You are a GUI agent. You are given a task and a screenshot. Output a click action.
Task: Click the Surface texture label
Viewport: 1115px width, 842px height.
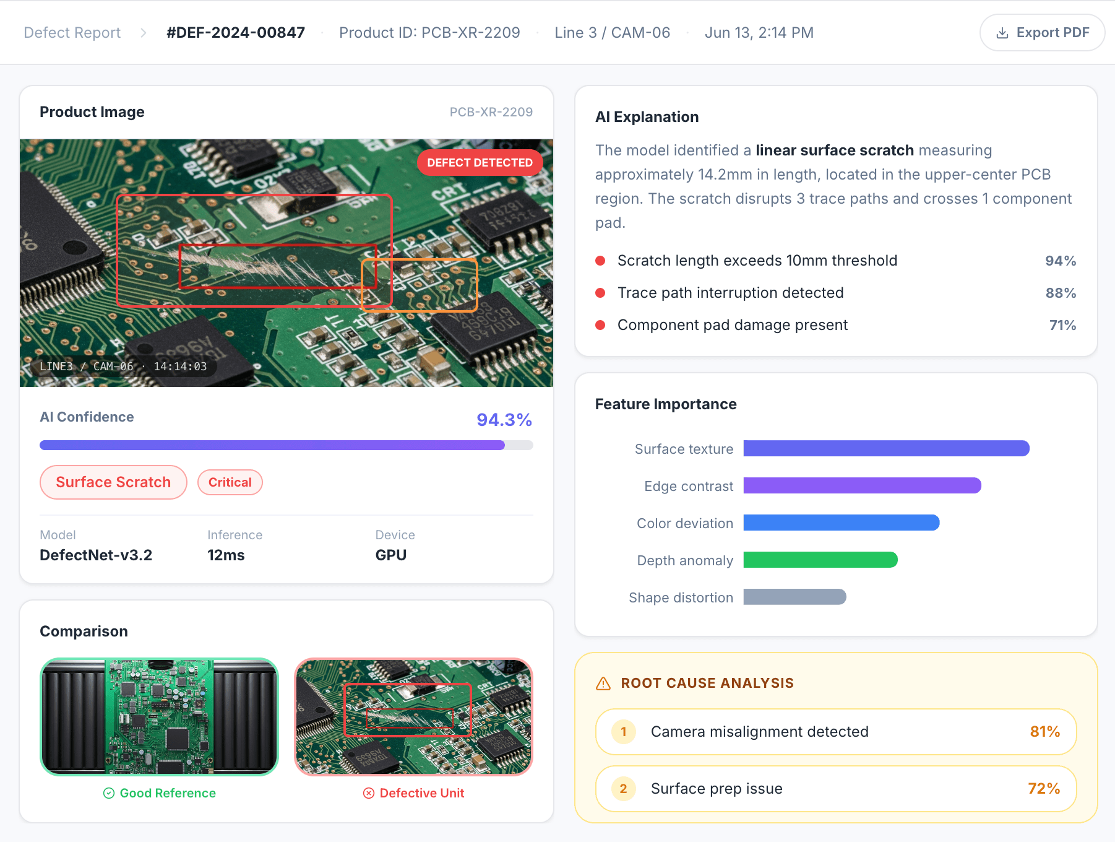(684, 449)
